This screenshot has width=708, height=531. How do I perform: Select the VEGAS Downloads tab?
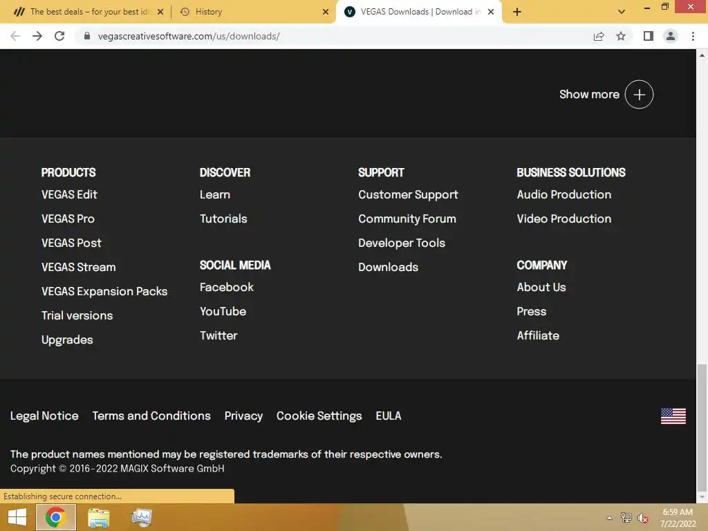419,12
